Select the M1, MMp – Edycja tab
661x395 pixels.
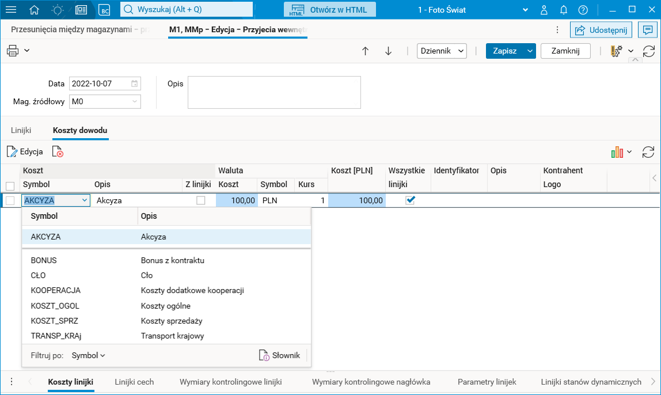(238, 29)
